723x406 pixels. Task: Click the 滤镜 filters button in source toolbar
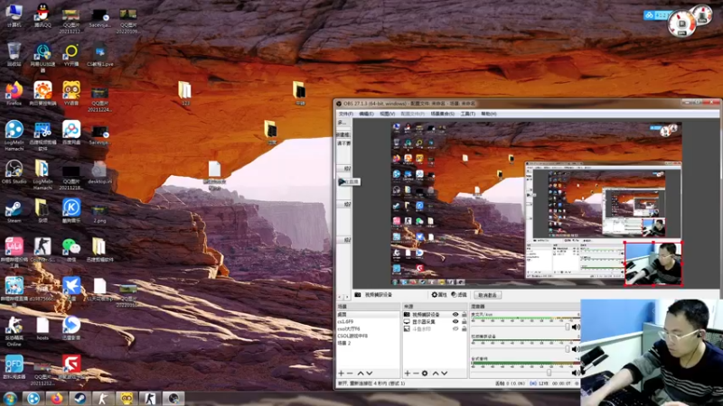(x=459, y=295)
